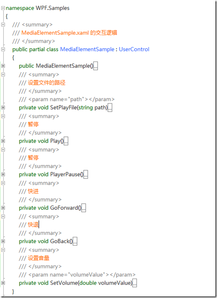Screen dimensions: 217x298
Task: Collapse the MediaElementSample.xaml summary comment
Action: pos(3,24)
